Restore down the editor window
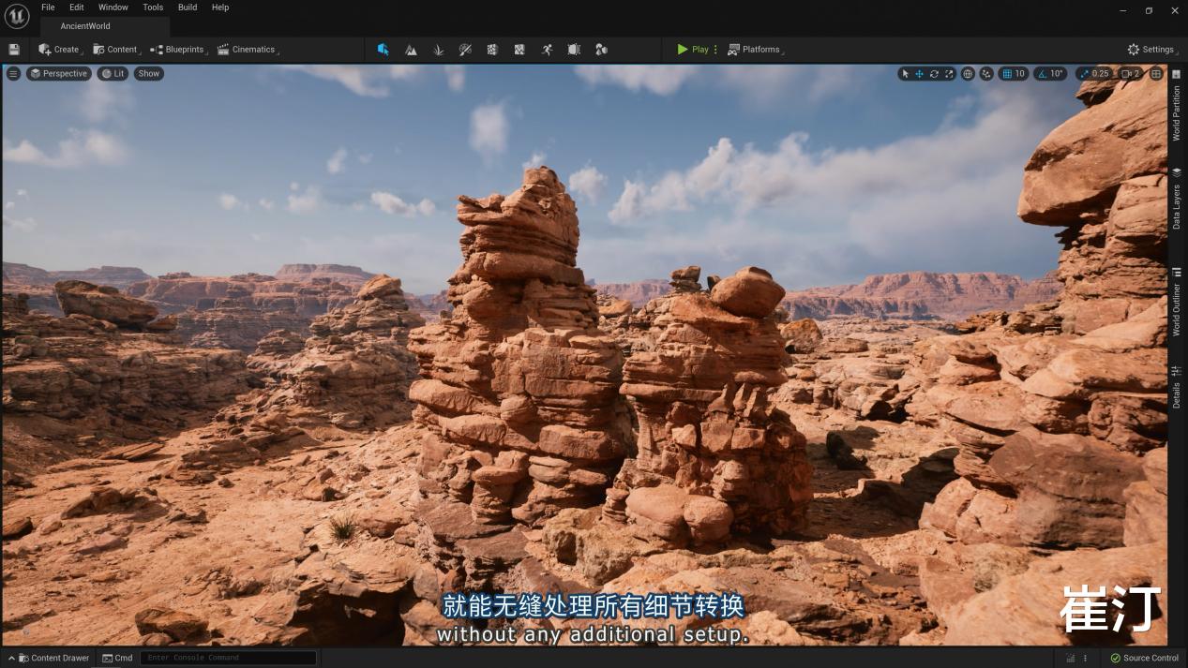The image size is (1188, 668). (1149, 10)
